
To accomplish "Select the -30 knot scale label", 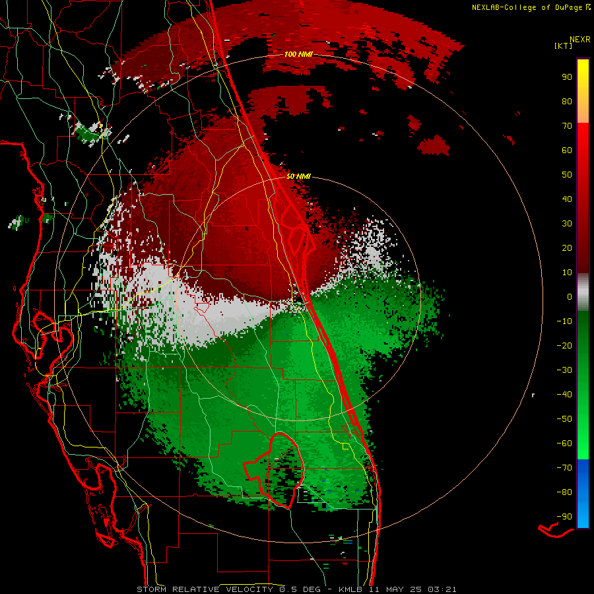I will [564, 370].
